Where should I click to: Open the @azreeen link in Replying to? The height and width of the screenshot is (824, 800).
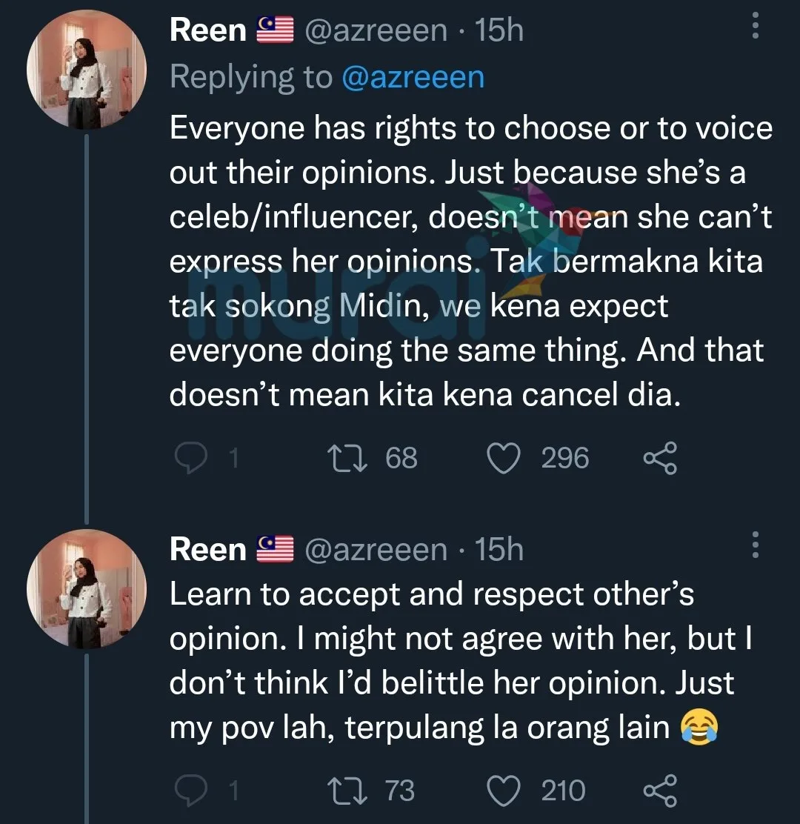(x=413, y=77)
